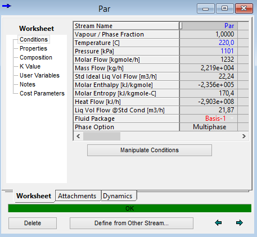Viewport: 257px width, 237px height.
Task: Click the green OK status bar
Action: tap(129, 208)
